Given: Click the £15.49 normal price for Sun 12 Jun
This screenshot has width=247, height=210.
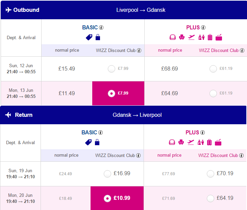Looking at the screenshot, I should [67, 69].
